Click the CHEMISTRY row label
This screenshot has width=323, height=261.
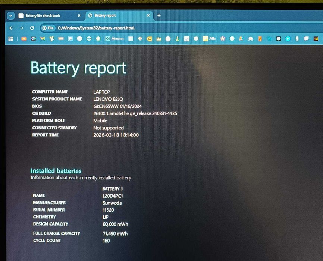44,217
